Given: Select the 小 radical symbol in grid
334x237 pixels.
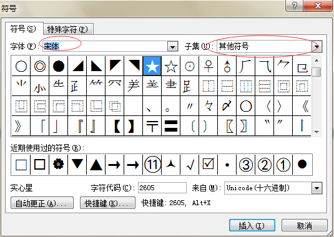Looking at the screenshot, I should coord(40,86).
